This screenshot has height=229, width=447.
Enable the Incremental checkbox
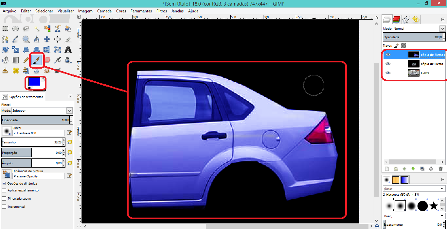4,207
